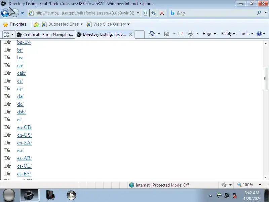The width and height of the screenshot is (269, 202).
Task: Click the Print icon
Action: click(x=190, y=34)
